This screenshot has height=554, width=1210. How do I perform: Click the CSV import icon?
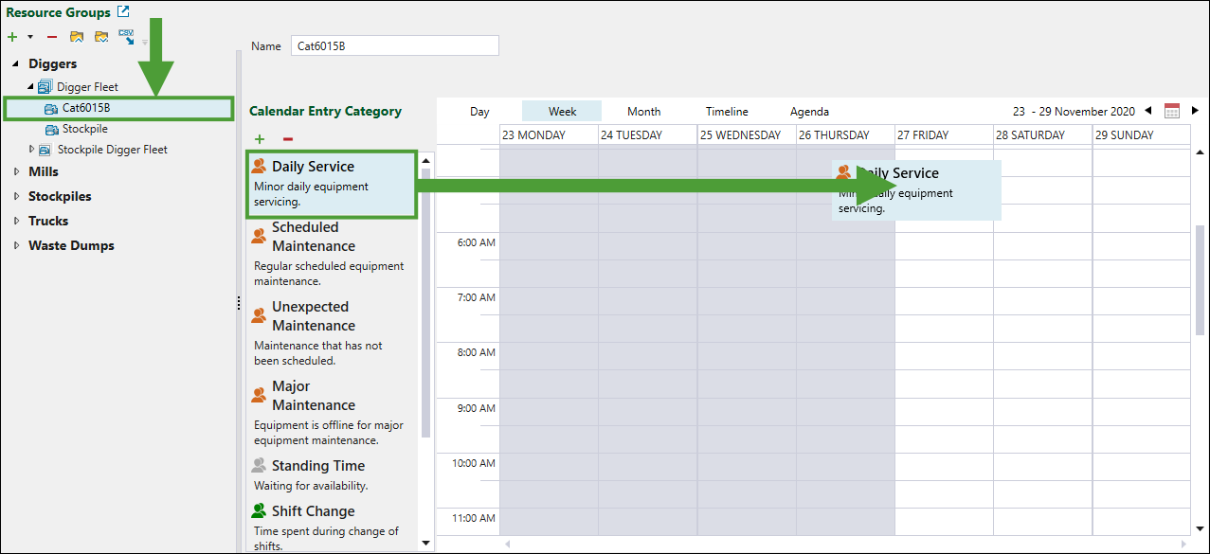click(126, 36)
